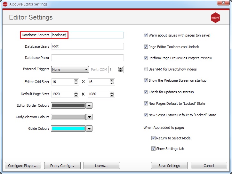Toggle Check for updates on startup
The image size is (232, 174).
pyautogui.click(x=146, y=92)
